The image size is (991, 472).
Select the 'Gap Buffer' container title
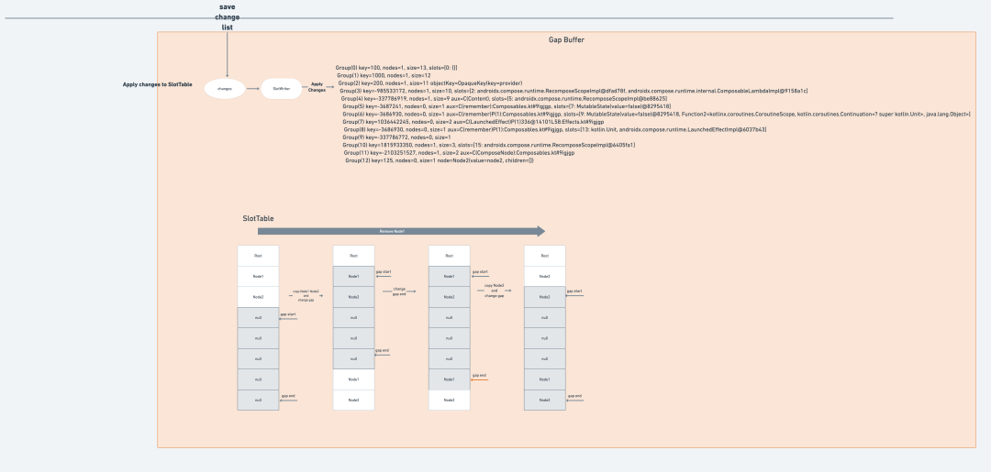[x=566, y=39]
